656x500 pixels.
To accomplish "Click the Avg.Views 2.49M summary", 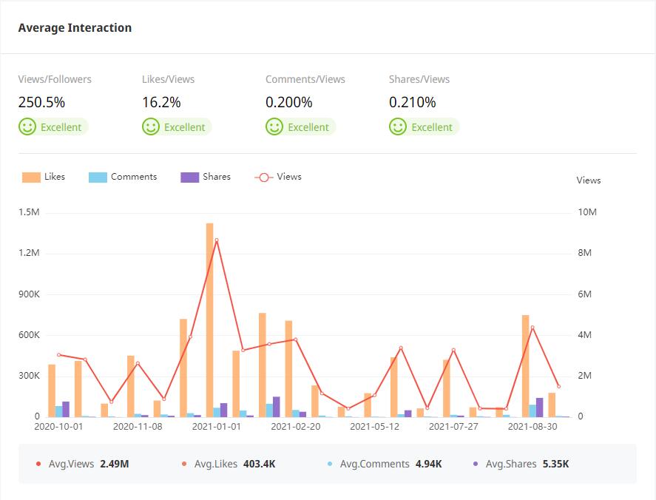I will click(82, 464).
